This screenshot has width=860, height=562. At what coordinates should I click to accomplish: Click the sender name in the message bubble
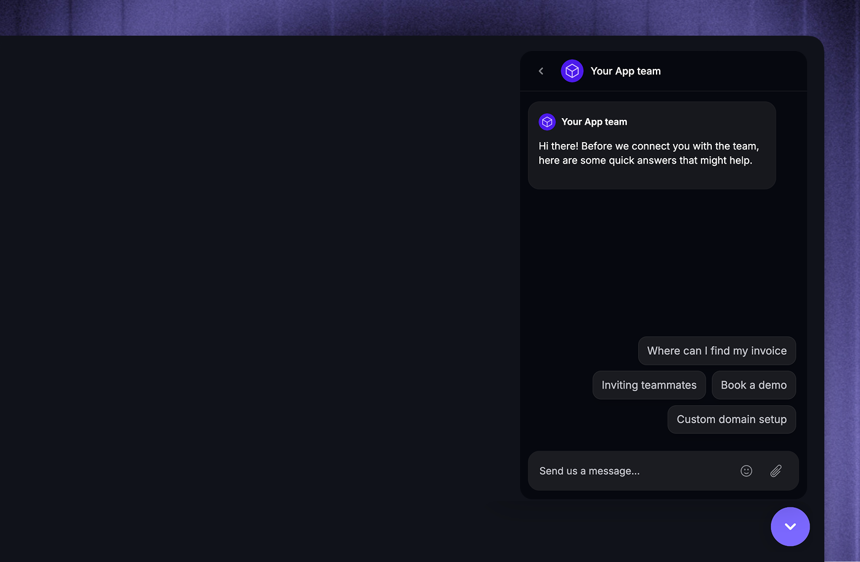pyautogui.click(x=594, y=122)
